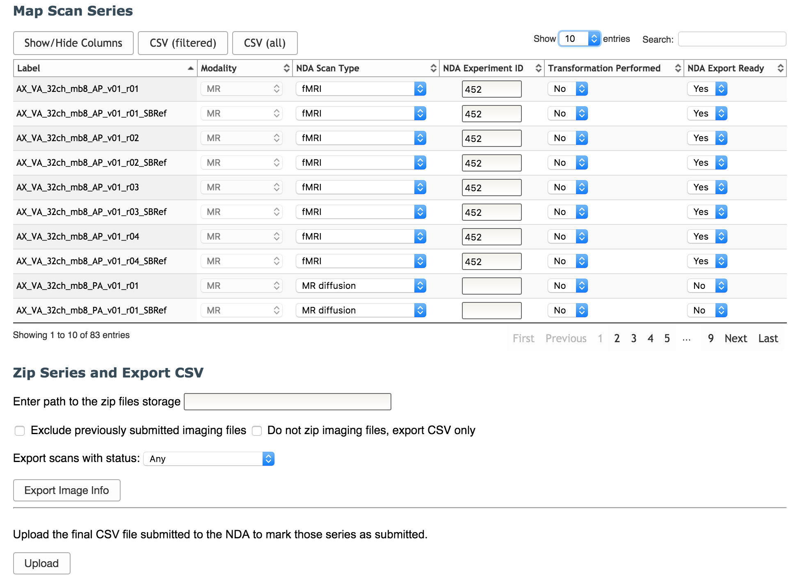This screenshot has width=809, height=581.
Task: Go to page 9 of entries
Action: click(x=711, y=339)
